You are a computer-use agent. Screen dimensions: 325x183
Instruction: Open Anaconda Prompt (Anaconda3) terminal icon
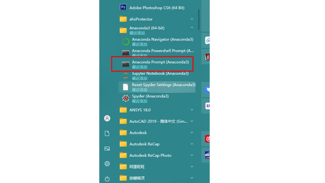click(126, 64)
